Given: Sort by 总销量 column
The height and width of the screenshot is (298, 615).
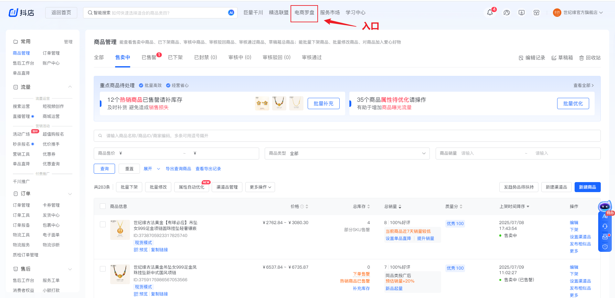Looking at the screenshot, I should click(393, 206).
